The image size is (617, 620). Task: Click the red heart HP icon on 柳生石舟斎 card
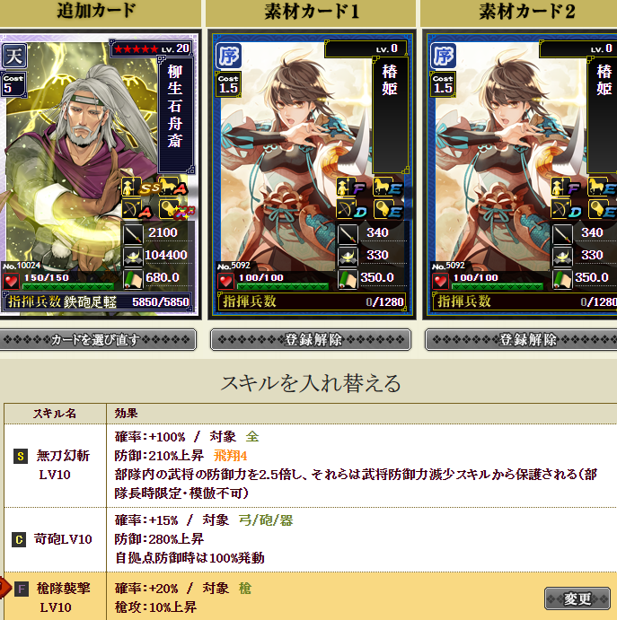point(11,282)
